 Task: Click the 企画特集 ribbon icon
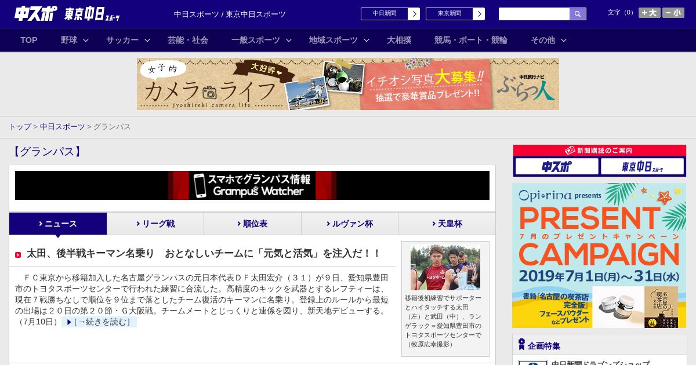(521, 345)
